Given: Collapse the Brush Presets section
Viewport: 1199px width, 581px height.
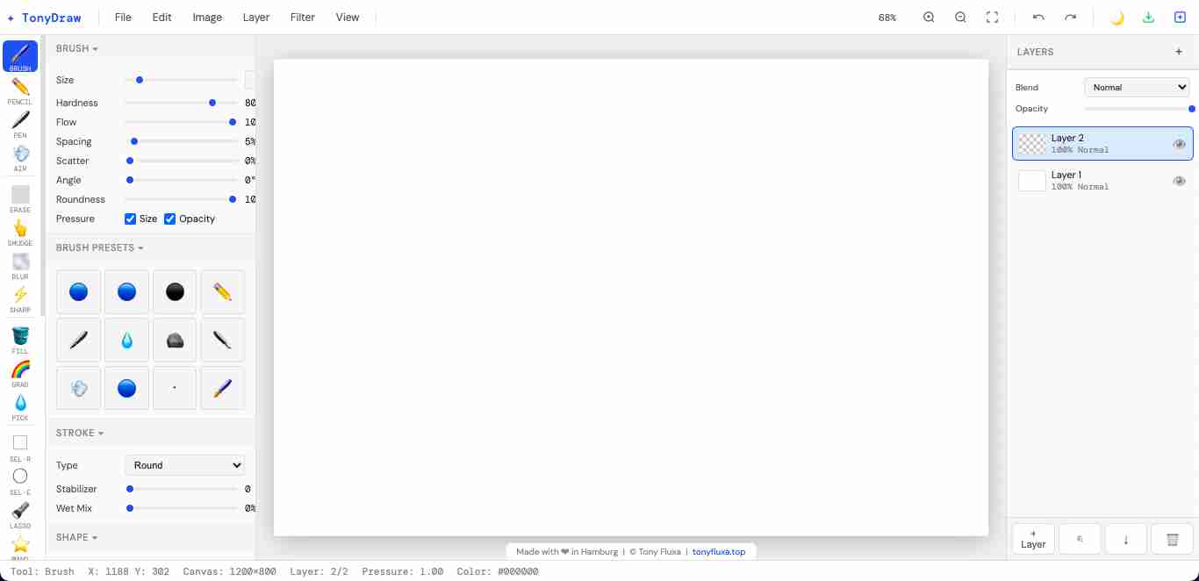Looking at the screenshot, I should coord(99,247).
